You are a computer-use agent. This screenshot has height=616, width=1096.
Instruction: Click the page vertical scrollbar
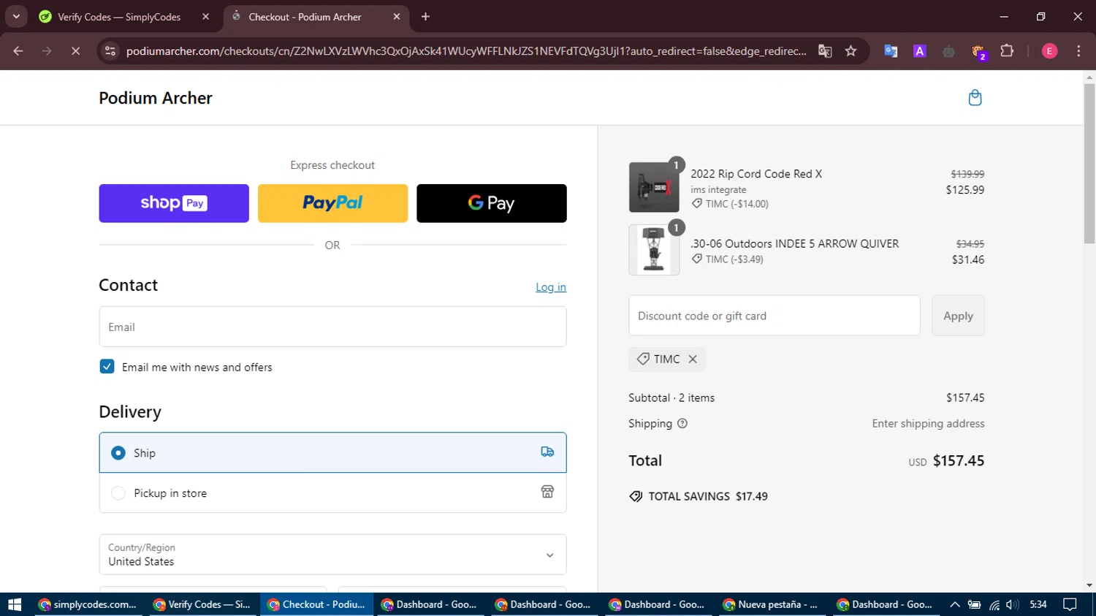1089,164
